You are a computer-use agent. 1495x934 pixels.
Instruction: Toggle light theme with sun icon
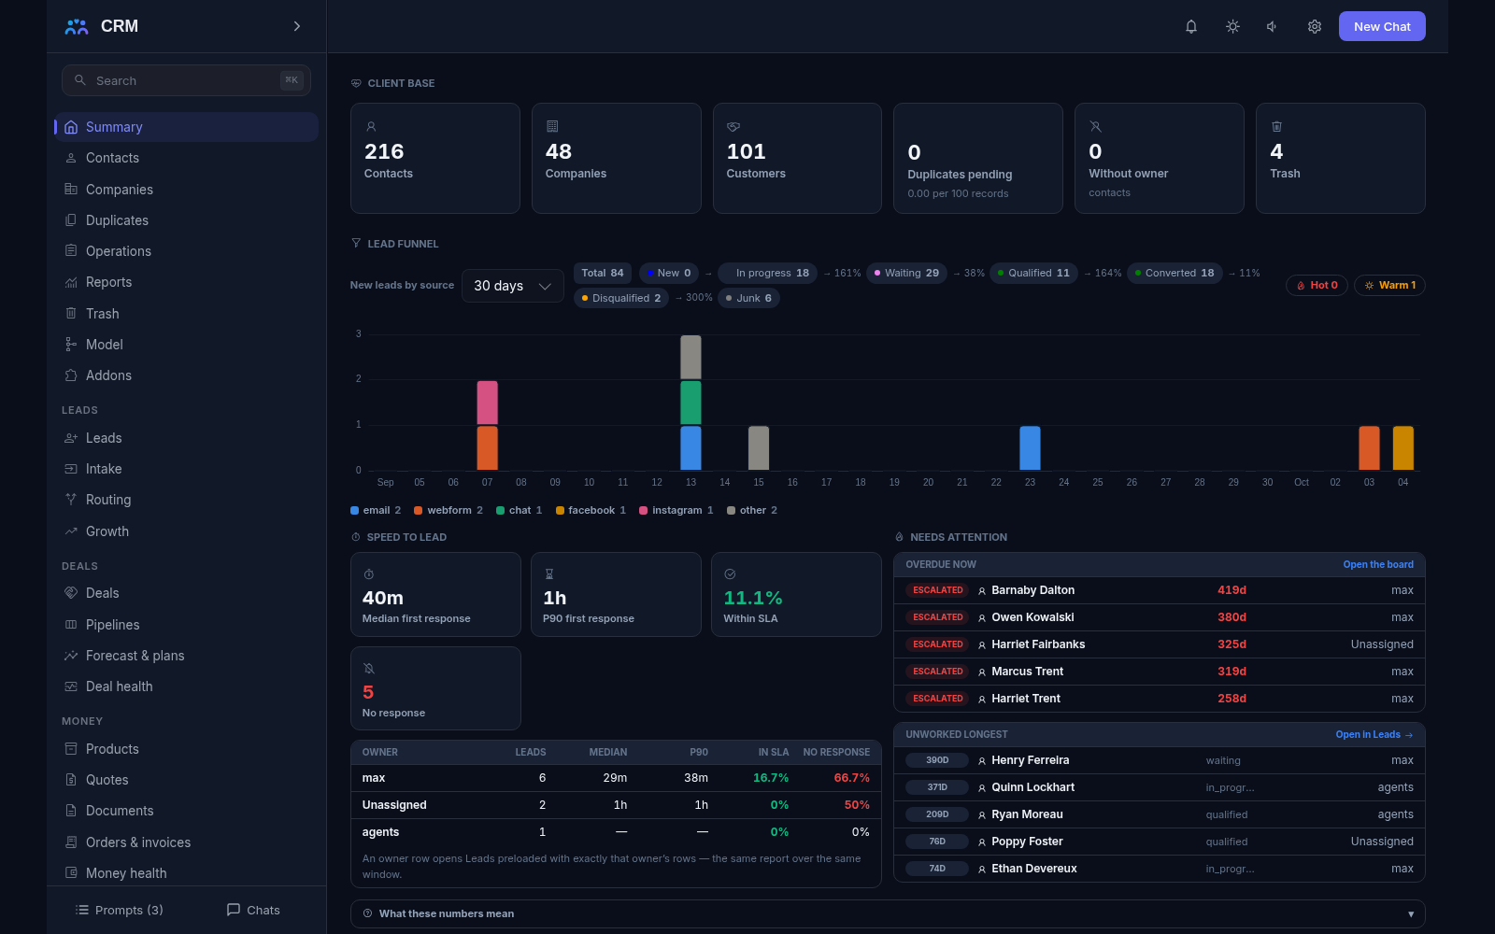click(x=1232, y=26)
